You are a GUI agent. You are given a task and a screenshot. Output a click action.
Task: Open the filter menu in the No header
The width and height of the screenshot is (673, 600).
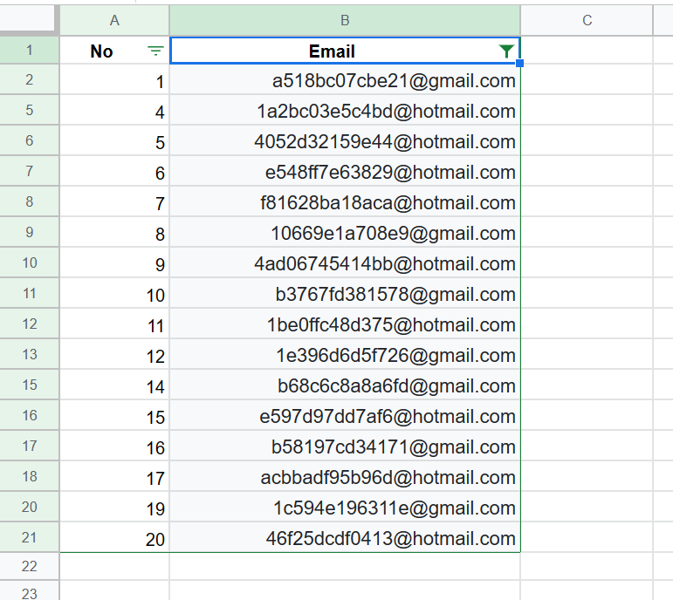(155, 51)
